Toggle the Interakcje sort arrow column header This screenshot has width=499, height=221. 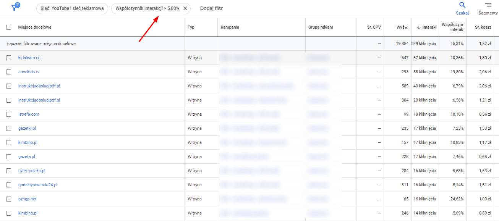[426, 27]
